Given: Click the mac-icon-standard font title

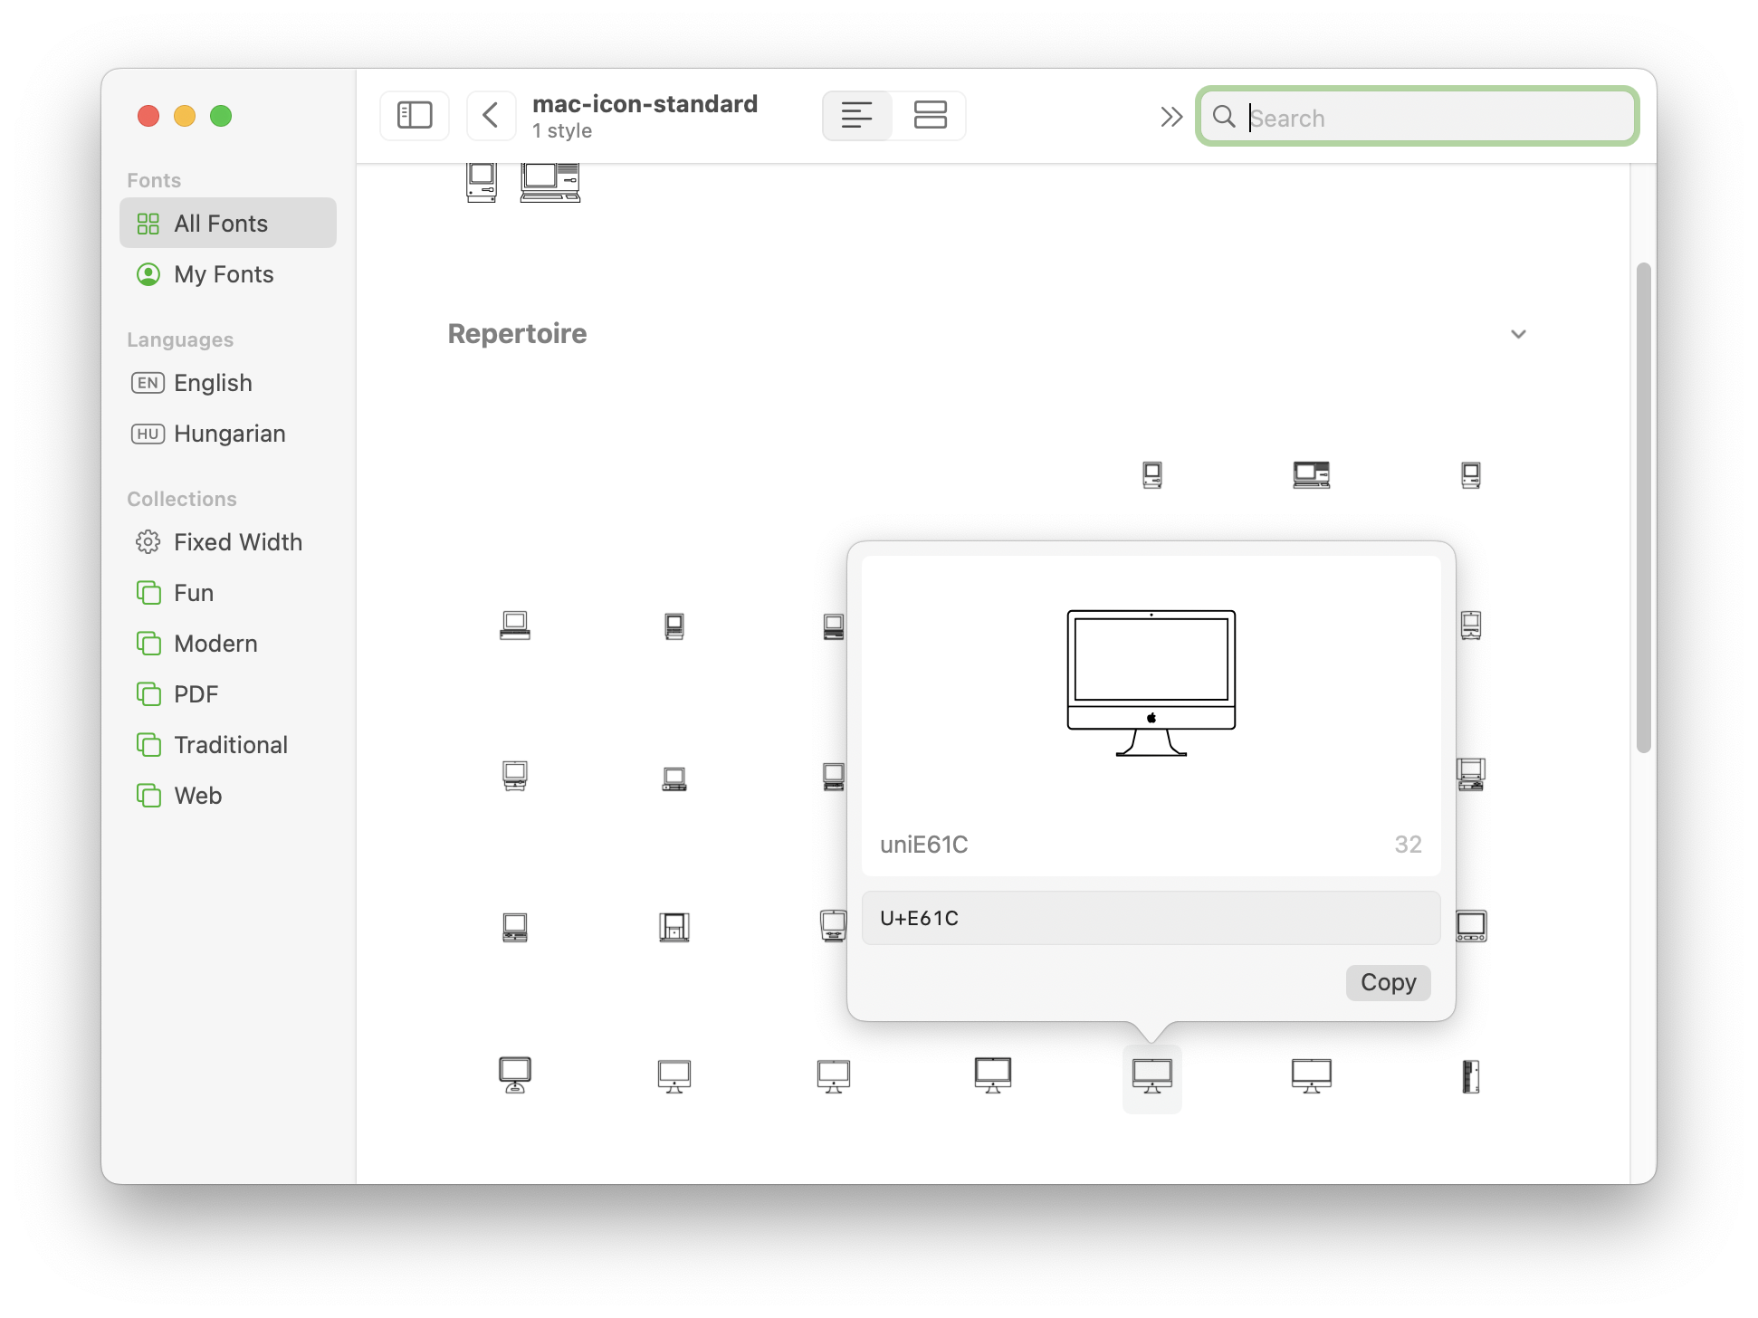Looking at the screenshot, I should (x=645, y=104).
